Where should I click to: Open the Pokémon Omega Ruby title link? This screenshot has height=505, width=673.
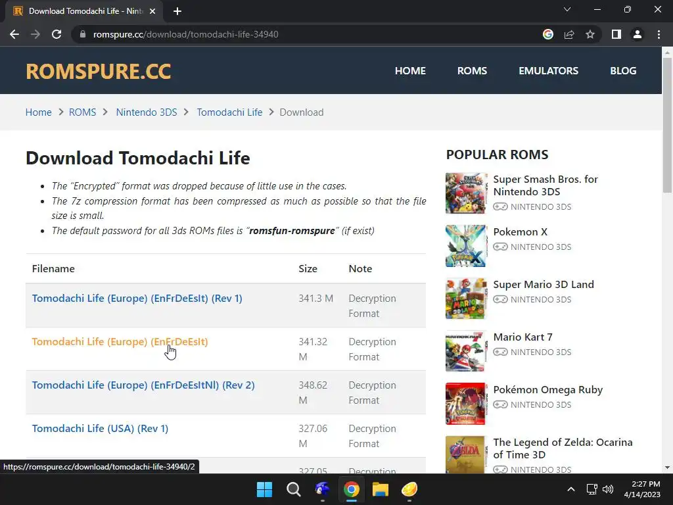[548, 390]
